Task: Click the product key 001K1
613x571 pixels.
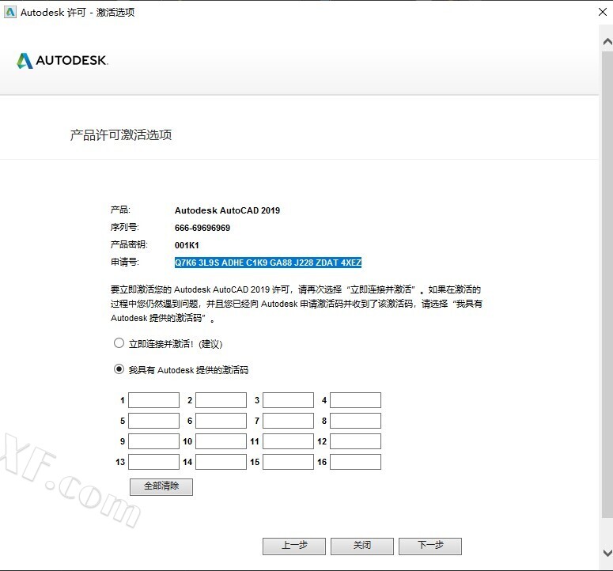Action: point(187,245)
